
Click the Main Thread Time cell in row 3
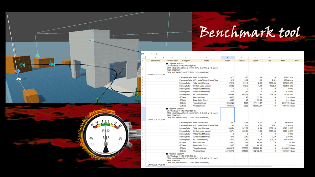(x=201, y=77)
